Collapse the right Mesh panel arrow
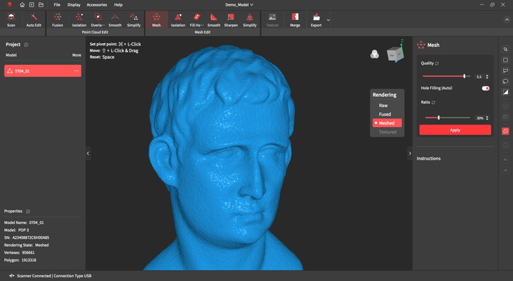The image size is (513, 281). [x=410, y=153]
